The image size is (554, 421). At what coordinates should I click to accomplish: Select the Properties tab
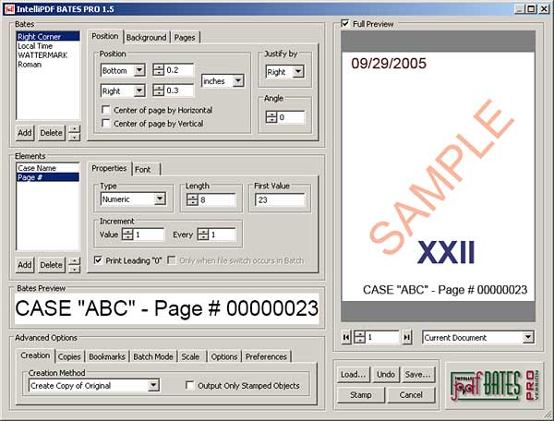(x=109, y=168)
